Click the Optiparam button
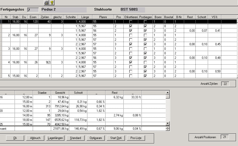Viewport: 238px width, 146px height. [x=96, y=138]
